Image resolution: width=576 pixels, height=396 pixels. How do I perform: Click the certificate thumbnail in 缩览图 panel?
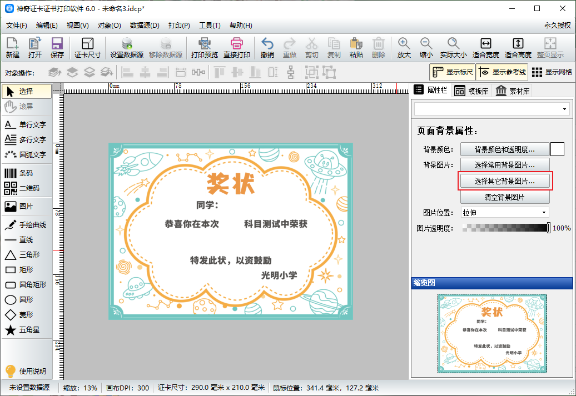click(x=492, y=333)
